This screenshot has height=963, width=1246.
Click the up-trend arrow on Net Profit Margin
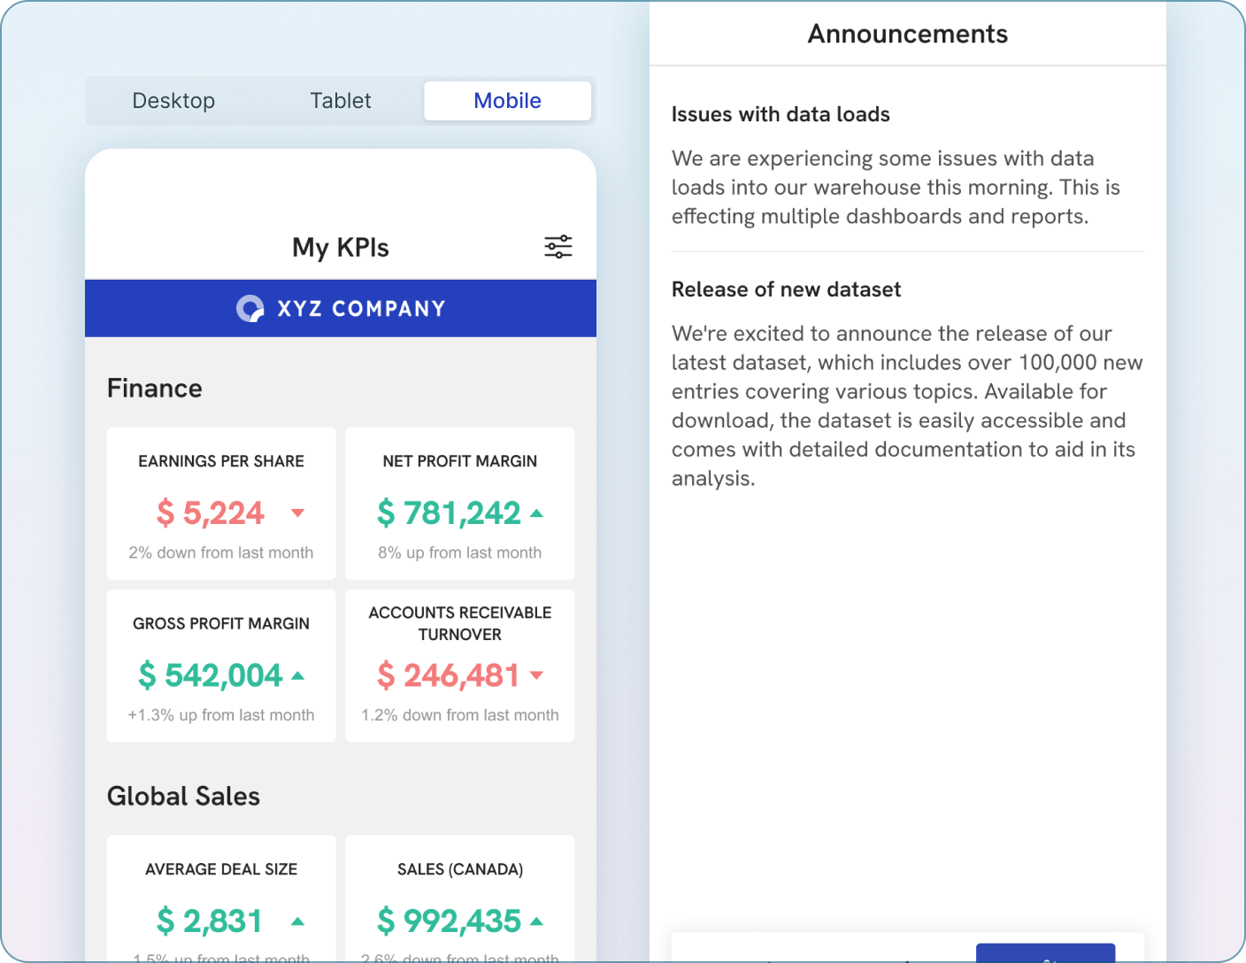pos(537,512)
